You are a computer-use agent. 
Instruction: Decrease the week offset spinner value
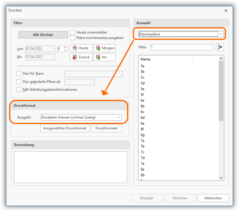65,50
